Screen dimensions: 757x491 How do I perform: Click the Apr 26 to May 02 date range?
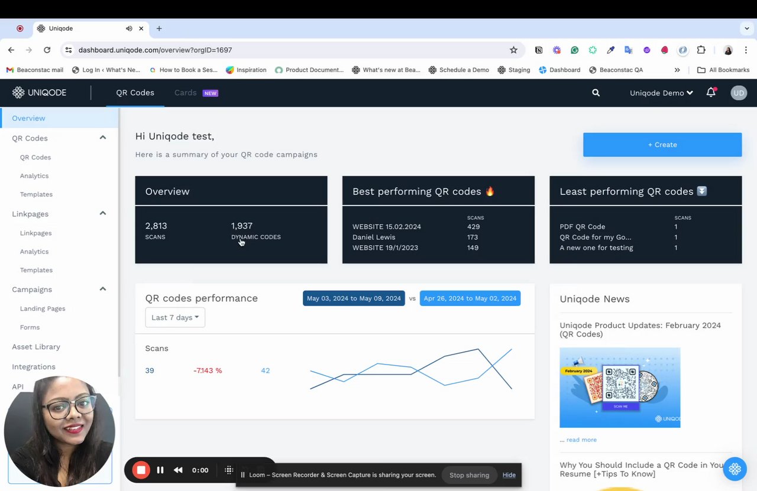click(470, 298)
